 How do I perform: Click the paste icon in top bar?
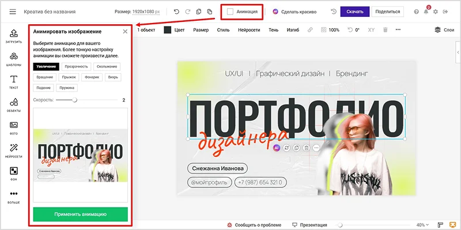coord(210,12)
